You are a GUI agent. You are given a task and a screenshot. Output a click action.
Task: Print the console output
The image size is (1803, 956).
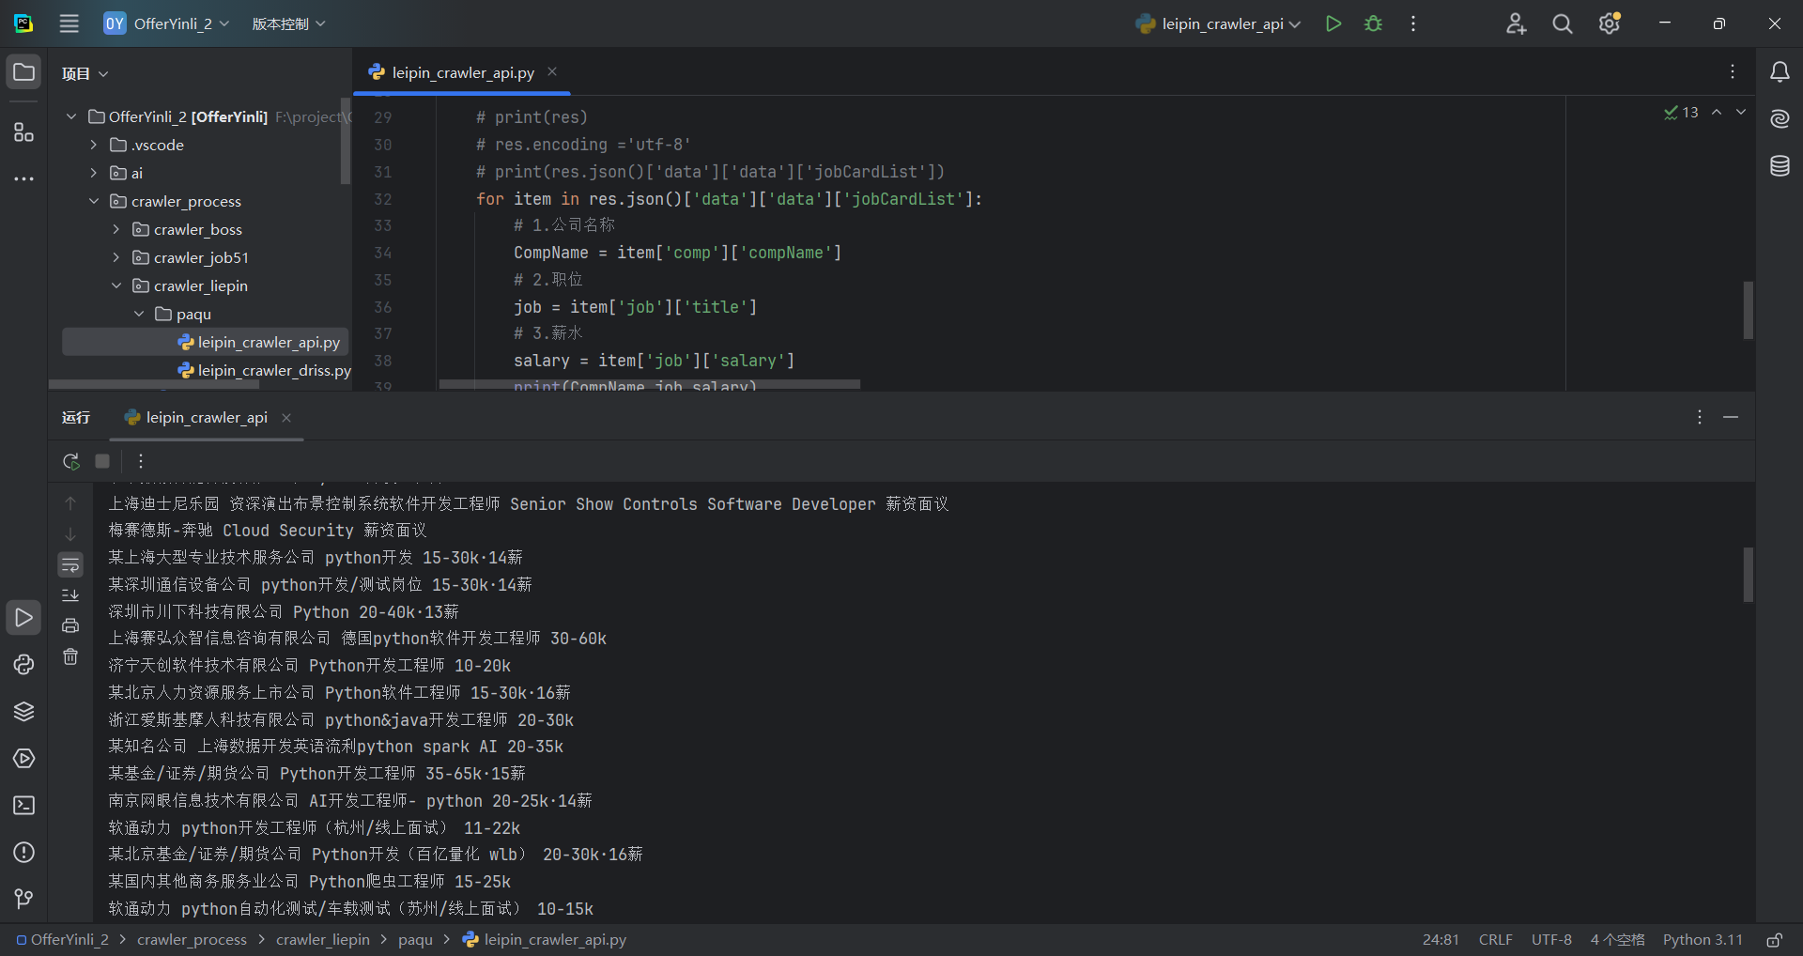[70, 625]
